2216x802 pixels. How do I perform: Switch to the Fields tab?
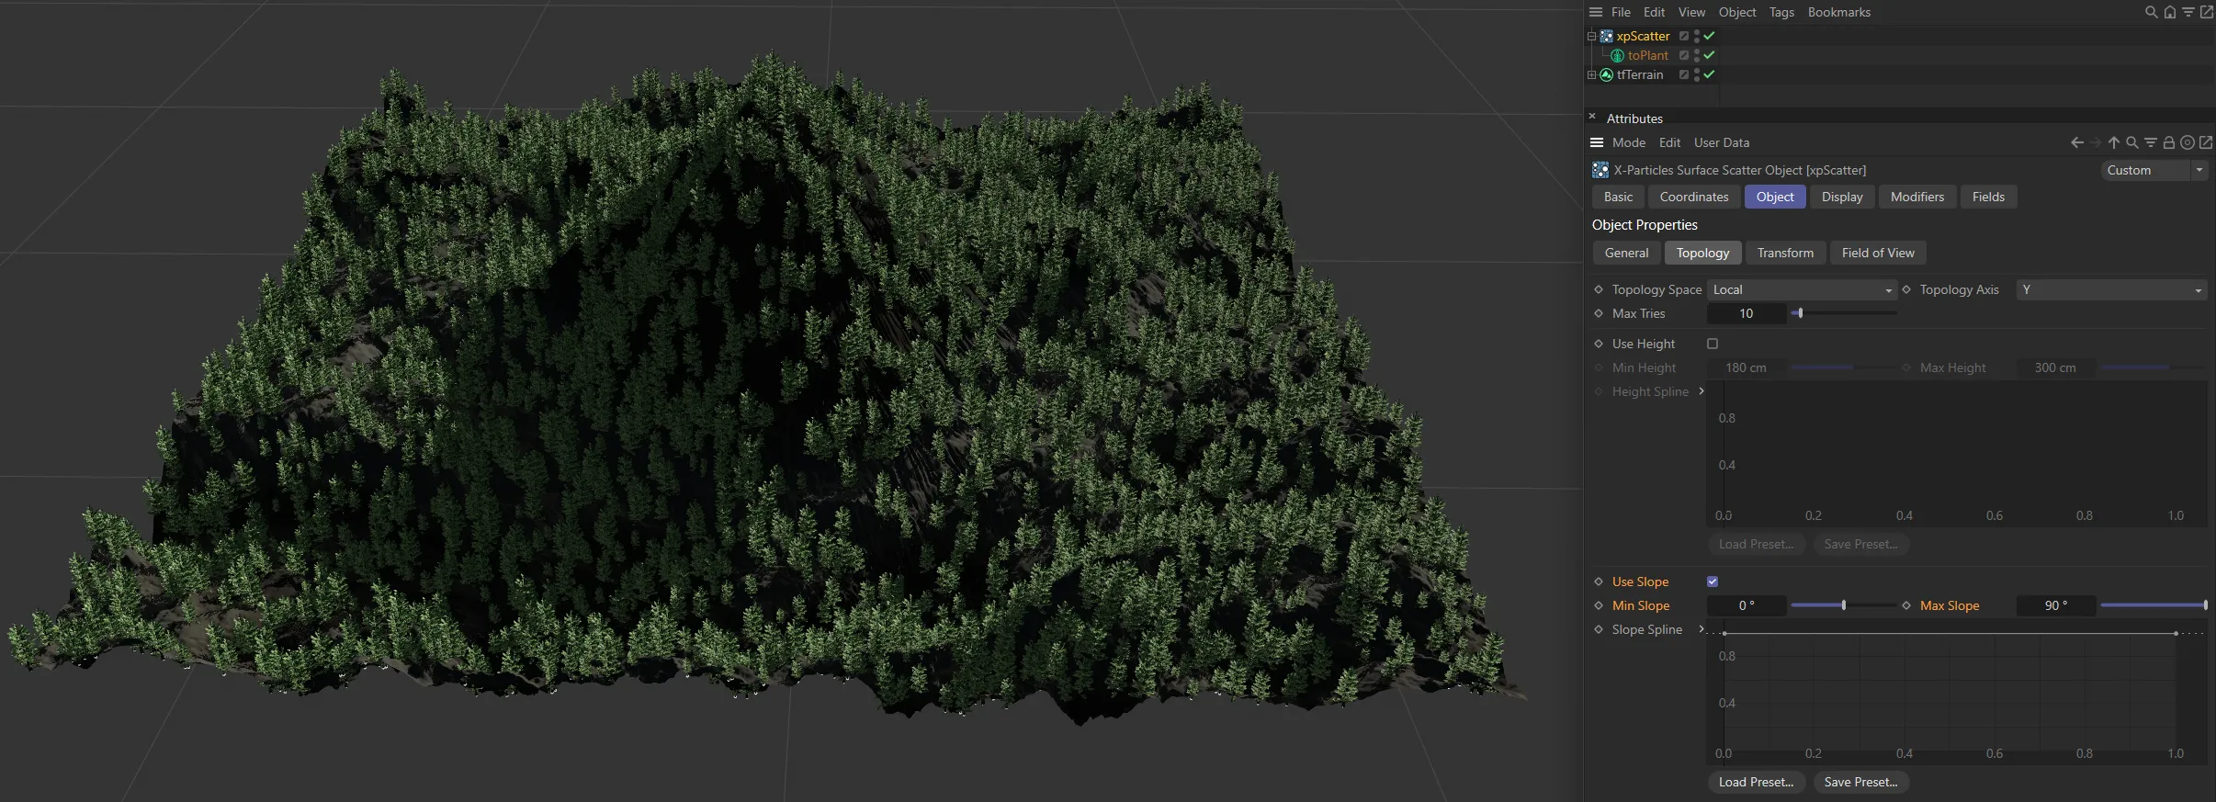(x=1988, y=197)
